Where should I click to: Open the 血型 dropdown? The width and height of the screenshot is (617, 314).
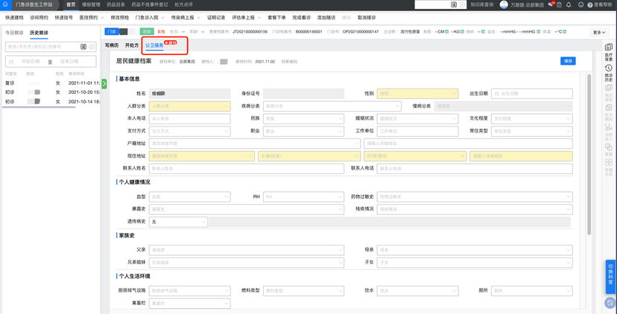point(190,196)
